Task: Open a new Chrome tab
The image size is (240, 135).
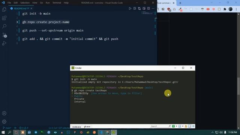Action: (x=180, y=3)
